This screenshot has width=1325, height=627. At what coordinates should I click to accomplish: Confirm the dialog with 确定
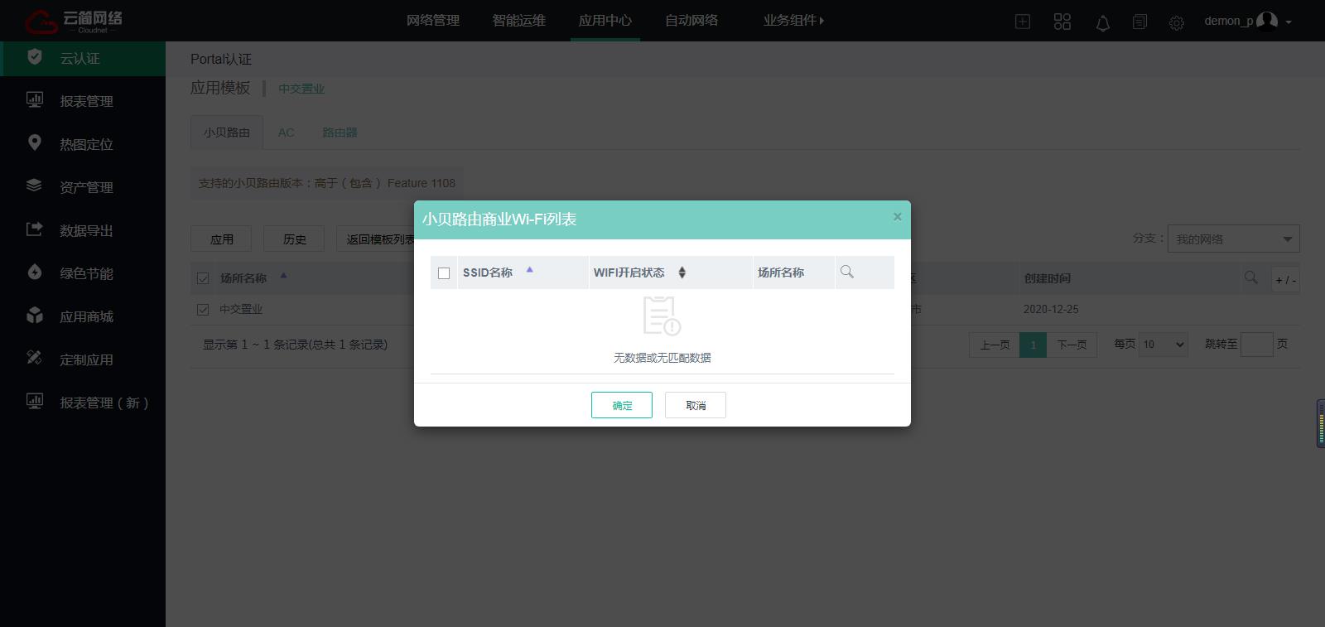[x=622, y=405]
